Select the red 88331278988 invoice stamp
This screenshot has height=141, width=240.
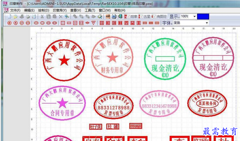point(113,106)
